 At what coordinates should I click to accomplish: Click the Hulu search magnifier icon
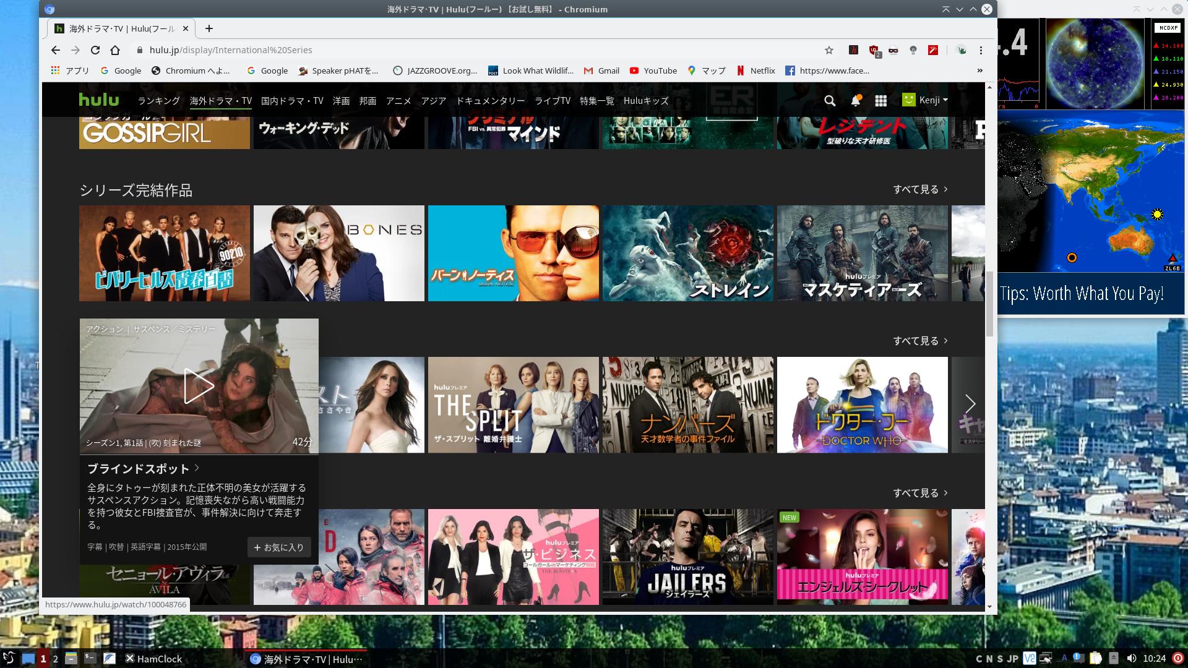pos(830,100)
